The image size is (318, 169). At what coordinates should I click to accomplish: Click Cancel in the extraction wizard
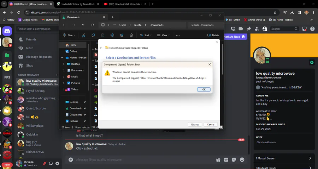pyautogui.click(x=211, y=125)
